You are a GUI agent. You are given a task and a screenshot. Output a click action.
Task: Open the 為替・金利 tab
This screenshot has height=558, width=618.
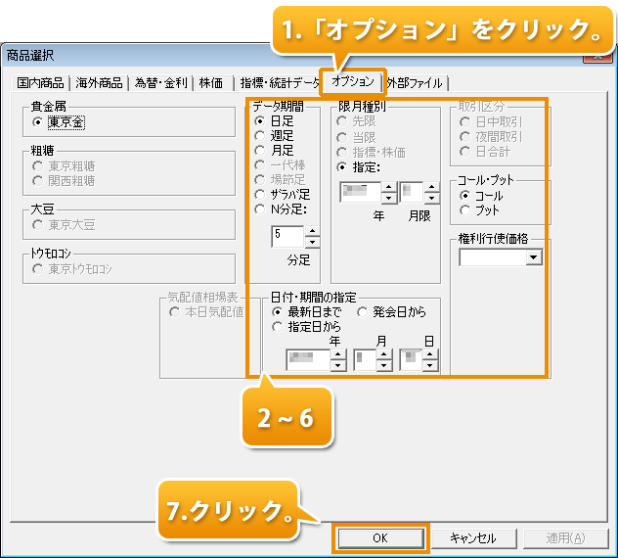point(162,83)
